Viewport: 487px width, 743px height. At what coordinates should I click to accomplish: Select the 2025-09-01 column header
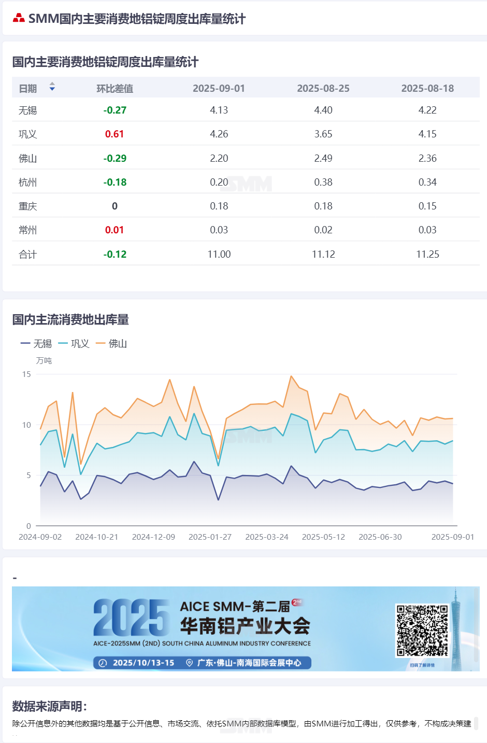click(219, 88)
